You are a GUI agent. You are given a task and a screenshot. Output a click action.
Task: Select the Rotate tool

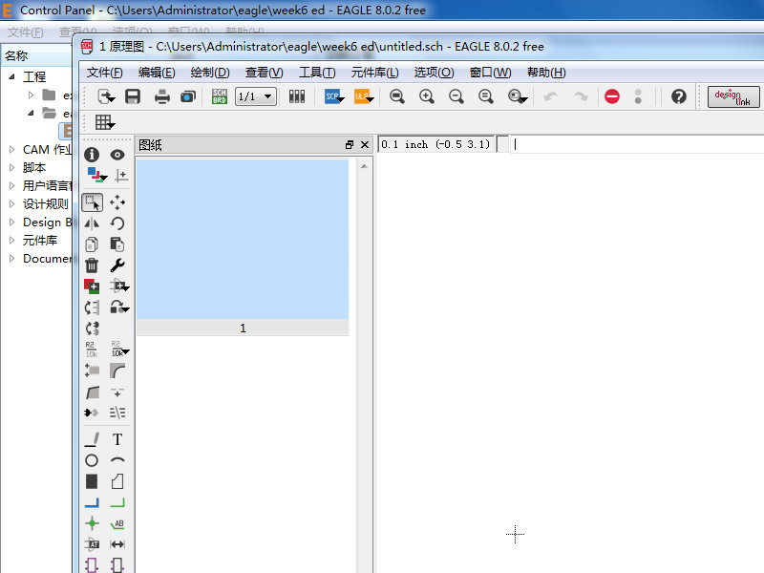pos(117,223)
